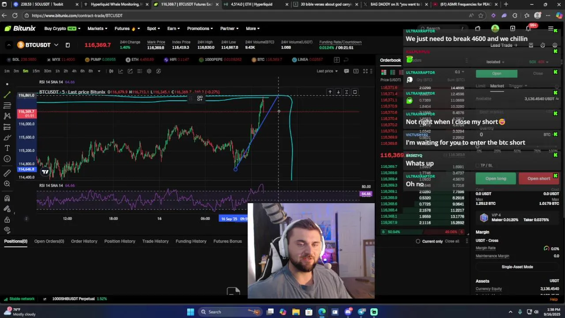Click the Close all button
The image size is (565, 318).
452,241
